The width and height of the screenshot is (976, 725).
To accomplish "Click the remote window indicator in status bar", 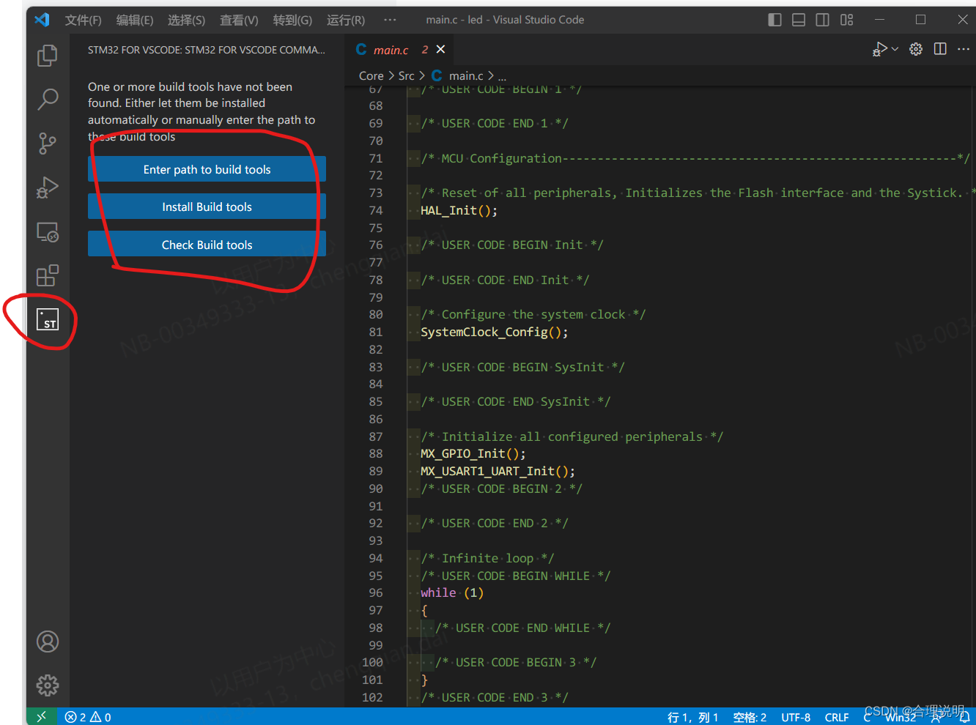I will (41, 717).
